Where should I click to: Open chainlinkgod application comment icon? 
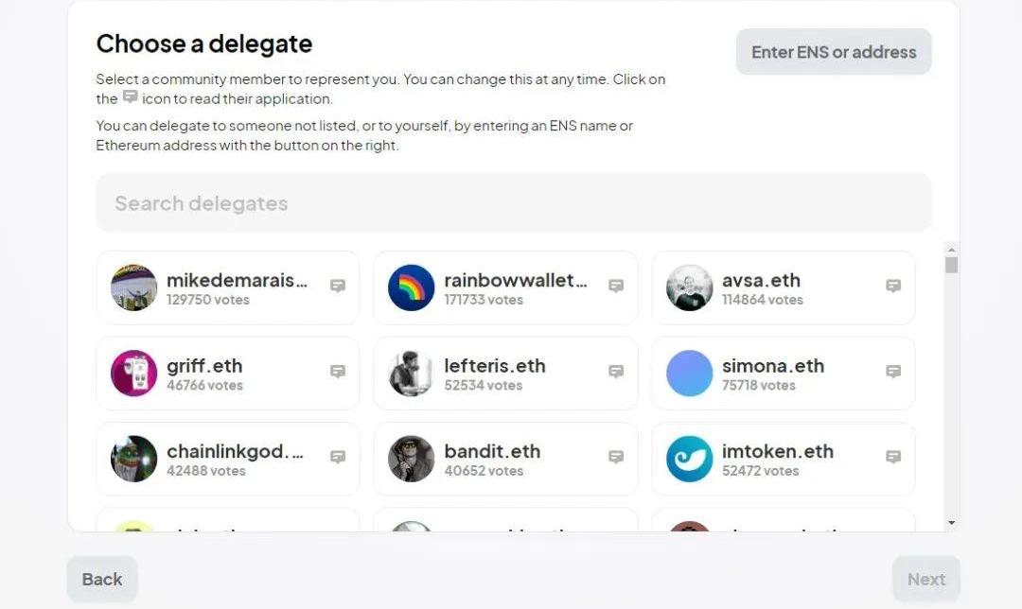338,457
